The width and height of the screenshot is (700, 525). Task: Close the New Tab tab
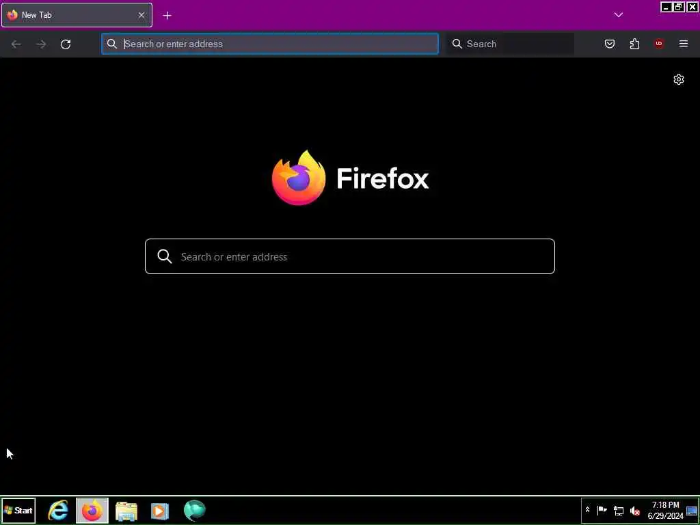click(x=141, y=15)
